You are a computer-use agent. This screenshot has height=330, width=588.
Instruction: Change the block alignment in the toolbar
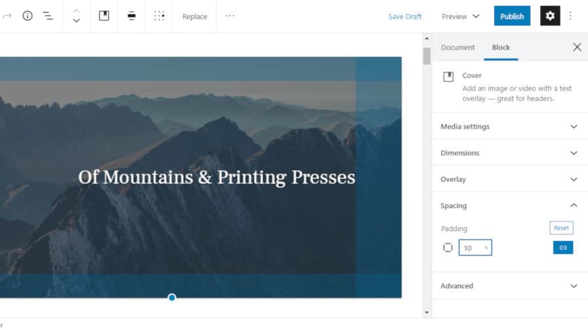tap(132, 16)
